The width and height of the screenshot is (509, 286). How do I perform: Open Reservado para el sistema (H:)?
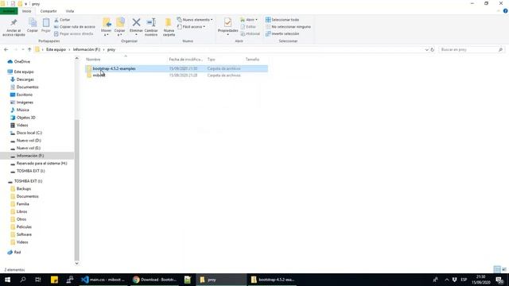click(x=42, y=164)
